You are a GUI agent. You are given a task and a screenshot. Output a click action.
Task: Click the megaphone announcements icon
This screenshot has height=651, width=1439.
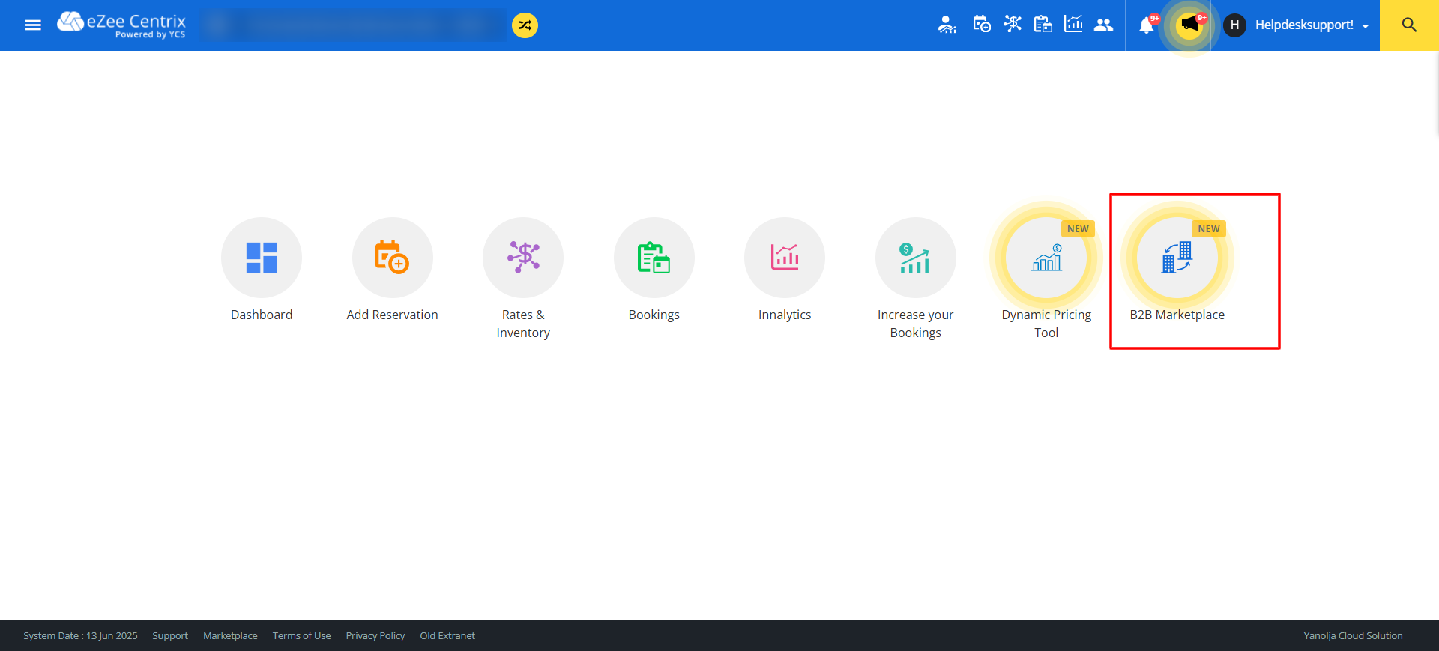[1189, 25]
